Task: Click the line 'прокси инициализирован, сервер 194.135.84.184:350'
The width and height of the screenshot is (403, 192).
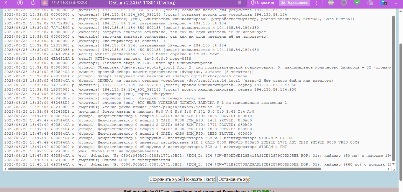Action: pyautogui.click(x=150, y=85)
